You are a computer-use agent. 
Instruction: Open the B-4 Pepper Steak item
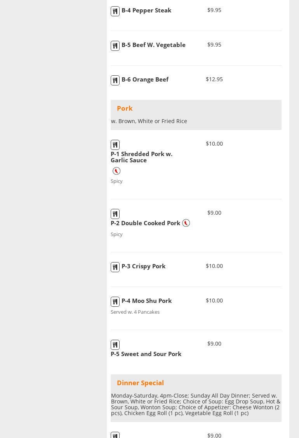[146, 10]
